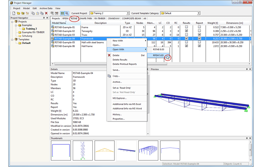Image resolution: width=262 pixels, height=167 pixels.
Task: Sort by Model Name column header
Action: coord(65,23)
